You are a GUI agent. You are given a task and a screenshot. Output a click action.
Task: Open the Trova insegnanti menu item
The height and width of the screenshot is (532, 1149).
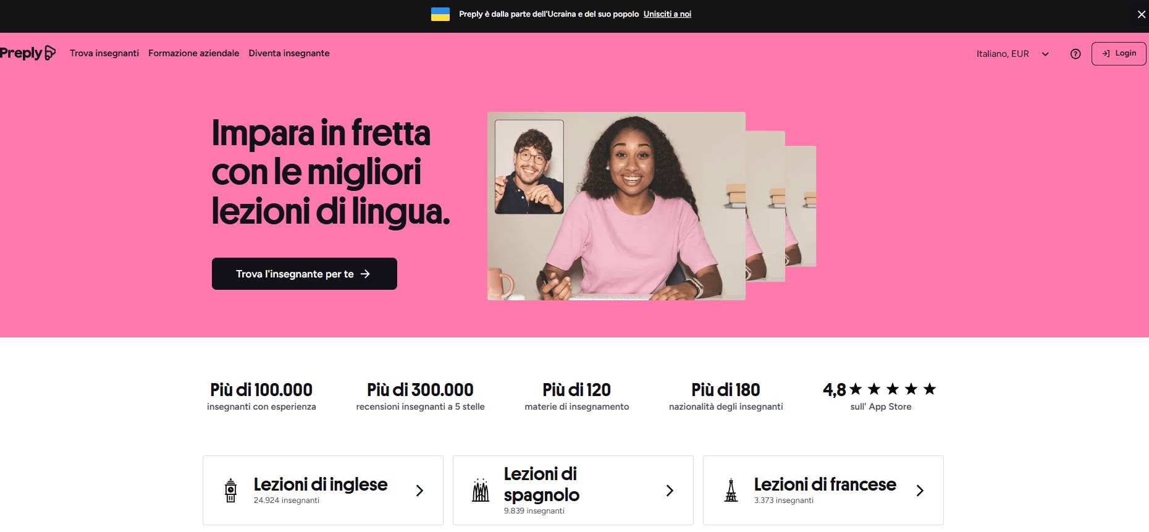click(104, 53)
